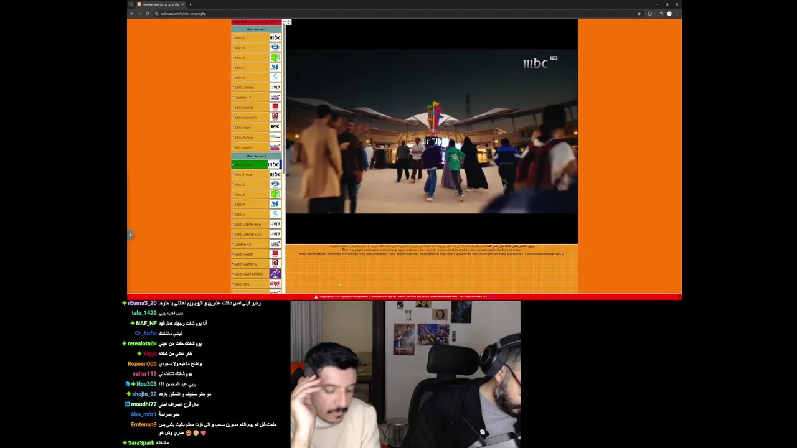The width and height of the screenshot is (797, 448).
Task: Click the MBC Drama ksa logo icon
Action: point(275,225)
